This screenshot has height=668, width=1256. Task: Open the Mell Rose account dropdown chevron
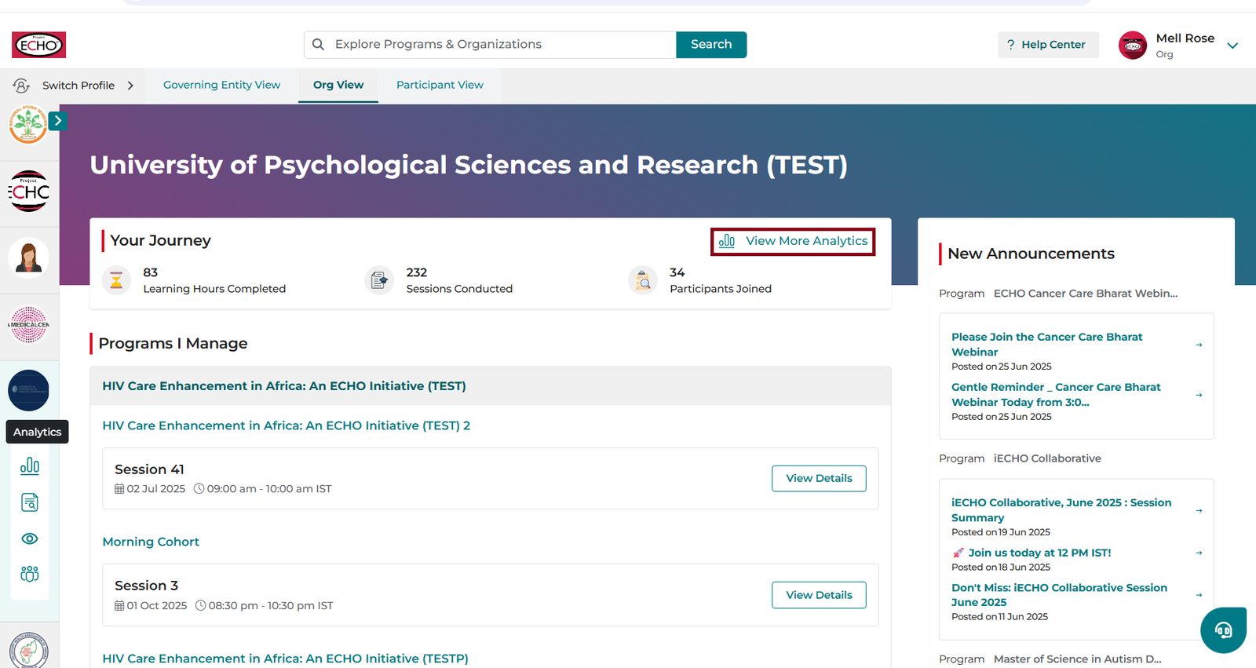1232,46
